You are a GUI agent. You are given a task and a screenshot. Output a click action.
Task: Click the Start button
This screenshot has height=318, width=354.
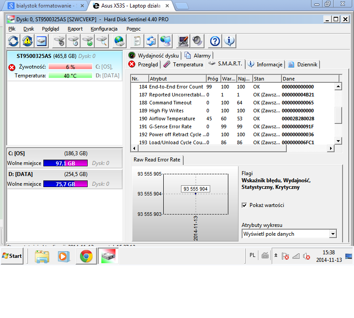(12, 256)
